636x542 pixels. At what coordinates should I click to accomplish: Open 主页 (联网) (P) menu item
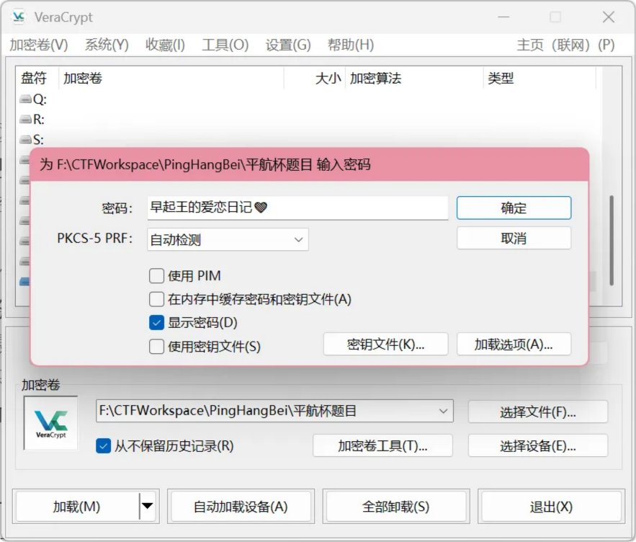pos(565,45)
